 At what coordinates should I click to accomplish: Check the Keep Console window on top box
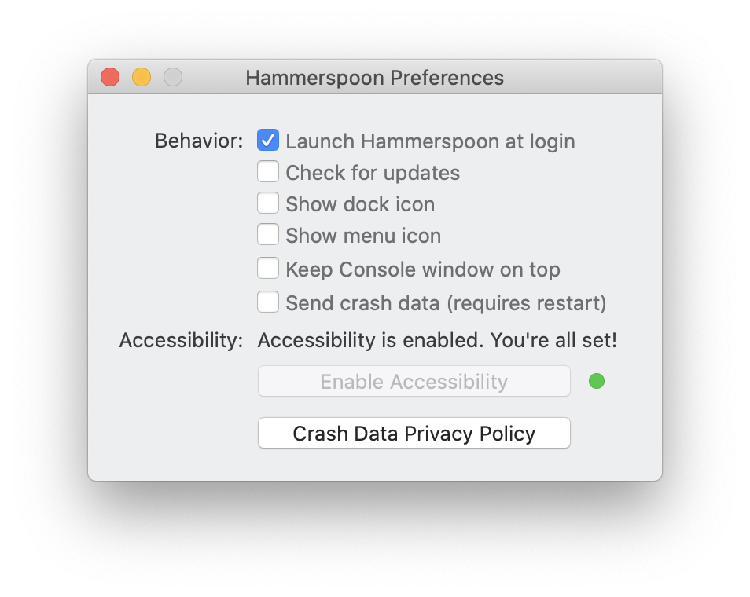point(268,269)
